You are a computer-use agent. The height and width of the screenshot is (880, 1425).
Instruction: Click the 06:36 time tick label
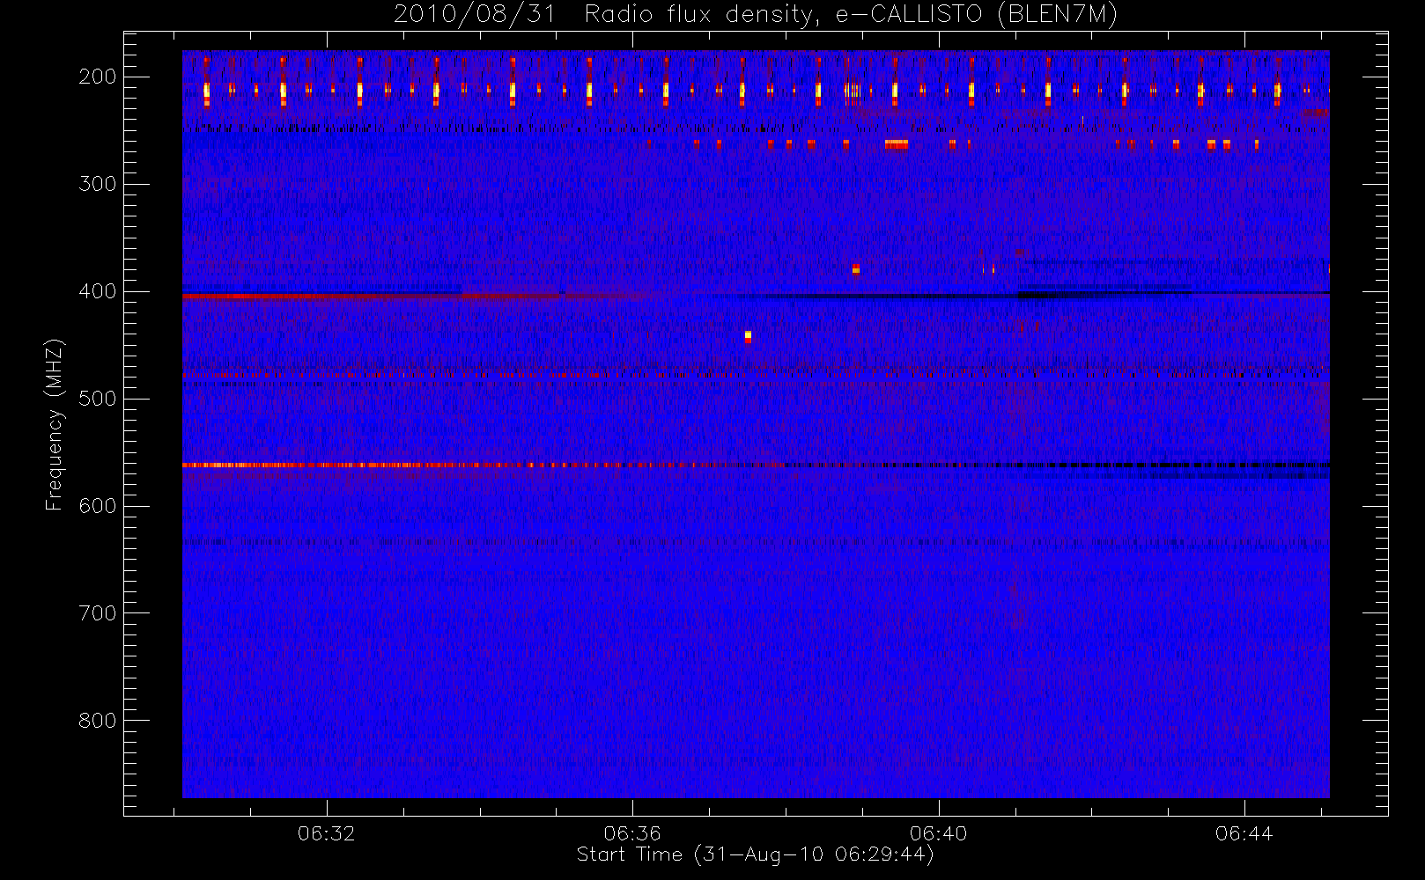coord(632,833)
